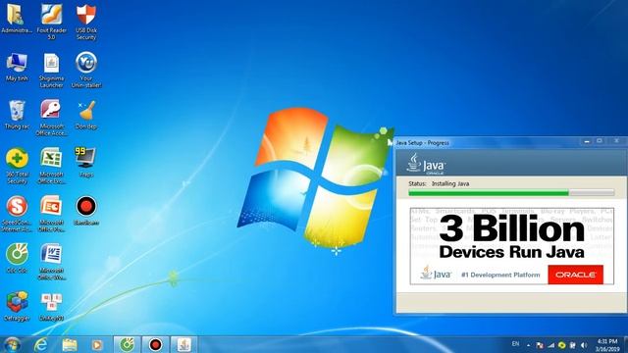Open Bandicam recorder desktop icon
The width and height of the screenshot is (628, 353).
pyautogui.click(x=86, y=211)
